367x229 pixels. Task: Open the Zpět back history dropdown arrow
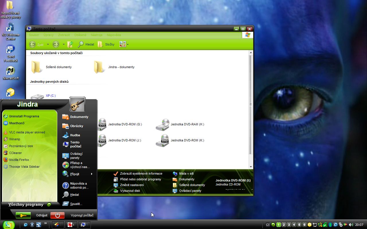(48, 44)
